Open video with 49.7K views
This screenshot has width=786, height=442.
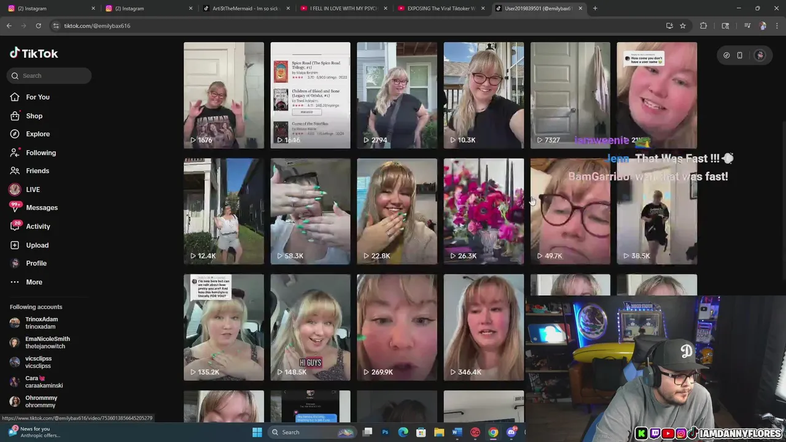pos(570,211)
